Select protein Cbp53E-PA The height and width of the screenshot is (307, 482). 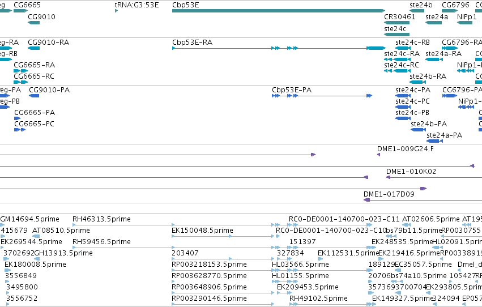[x=322, y=96]
